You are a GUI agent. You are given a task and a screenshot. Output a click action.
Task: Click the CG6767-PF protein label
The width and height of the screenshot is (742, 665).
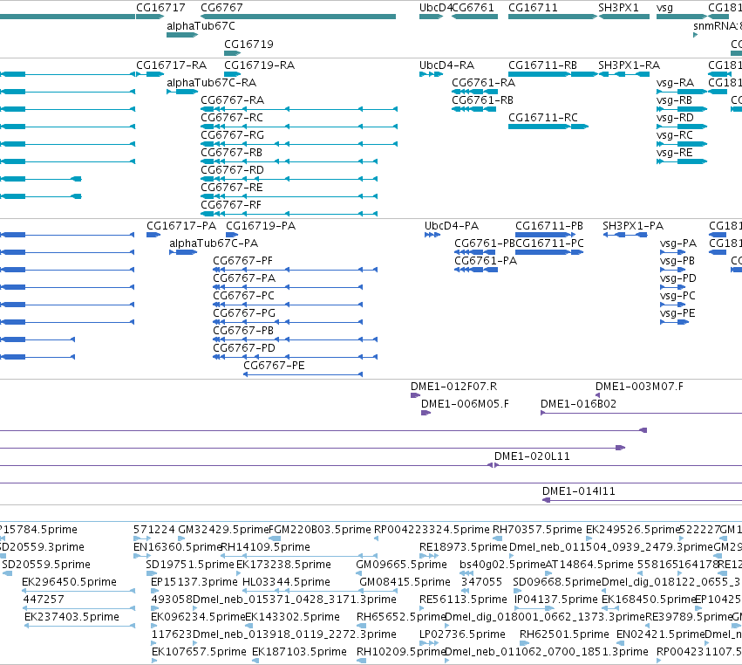pos(242,261)
